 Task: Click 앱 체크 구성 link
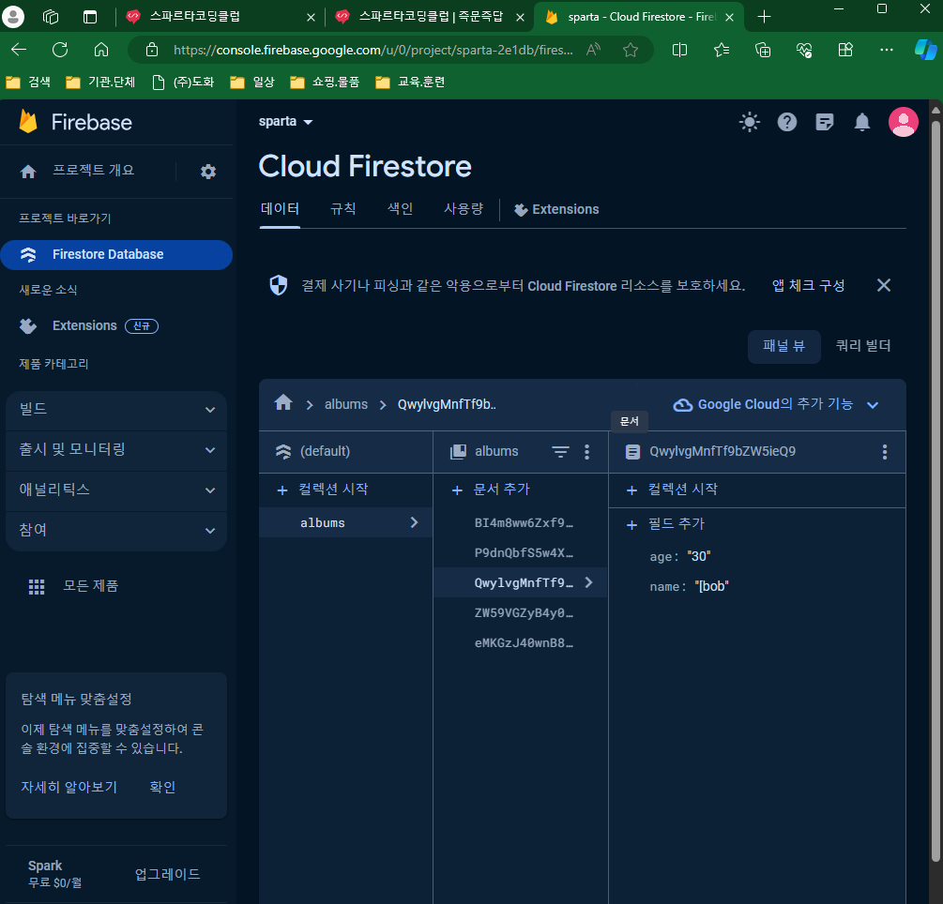(808, 285)
